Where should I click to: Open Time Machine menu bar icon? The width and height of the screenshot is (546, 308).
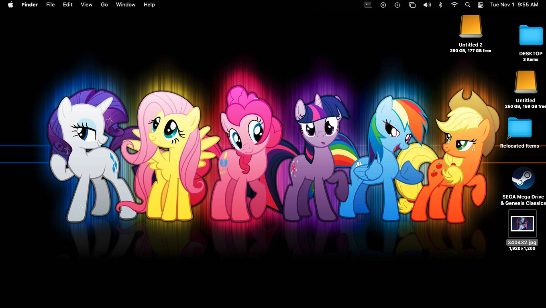[397, 5]
